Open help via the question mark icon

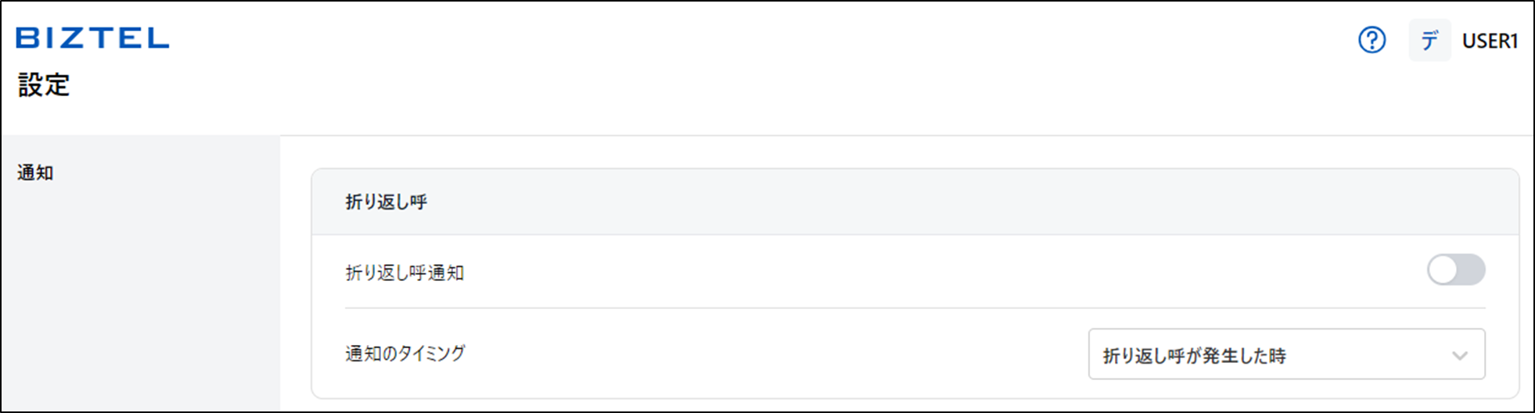pos(1371,40)
